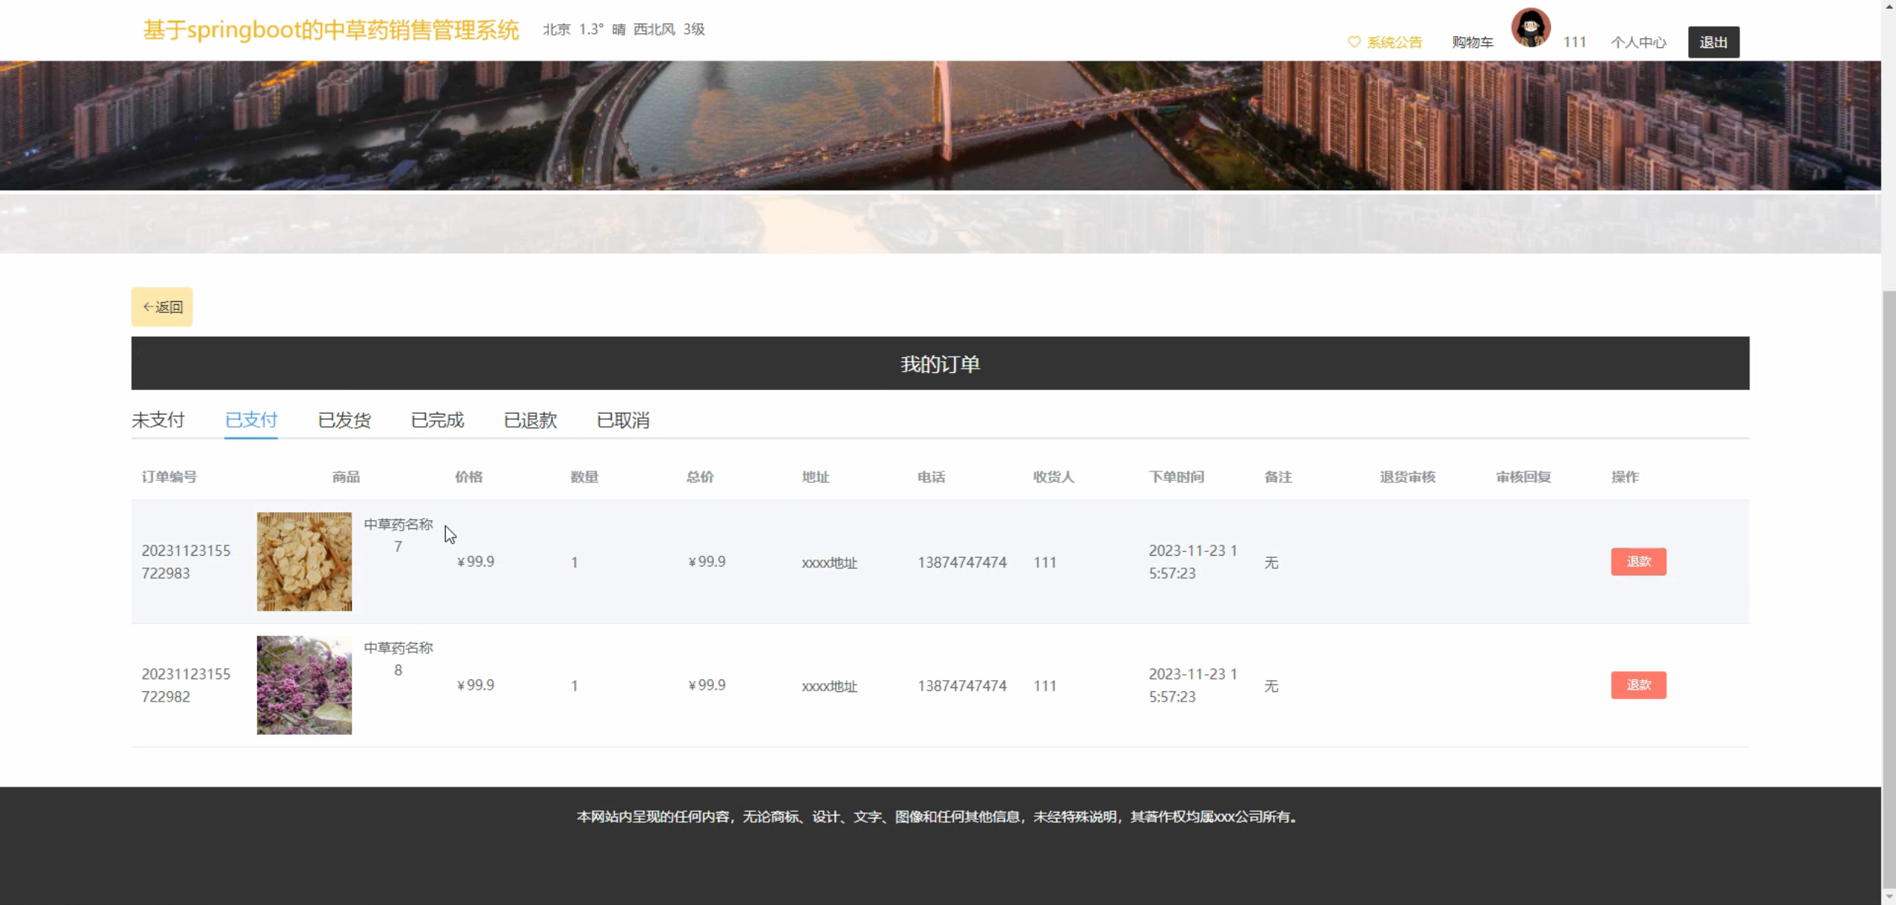This screenshot has width=1896, height=905.
Task: Refund order ending 722983
Action: point(1638,562)
